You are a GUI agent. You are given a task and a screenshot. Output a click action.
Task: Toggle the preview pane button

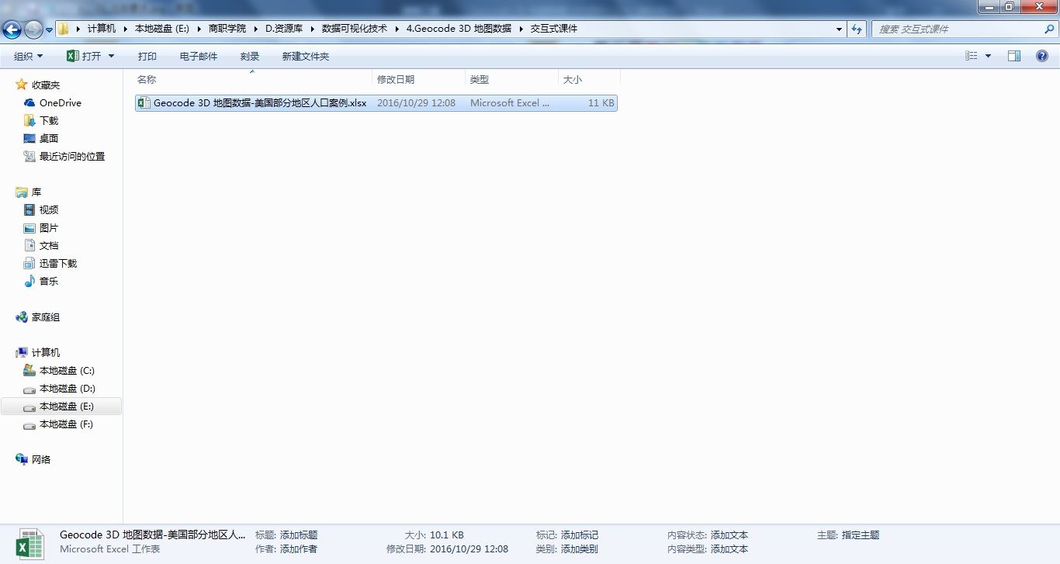coord(1014,56)
